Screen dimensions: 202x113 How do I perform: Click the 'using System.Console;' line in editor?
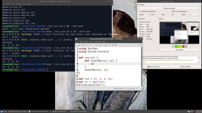94,51
